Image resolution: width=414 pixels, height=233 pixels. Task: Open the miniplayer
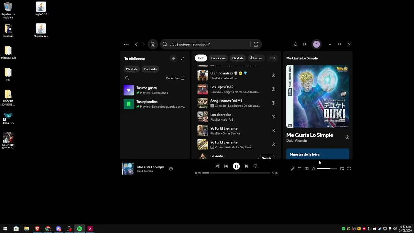(342, 169)
